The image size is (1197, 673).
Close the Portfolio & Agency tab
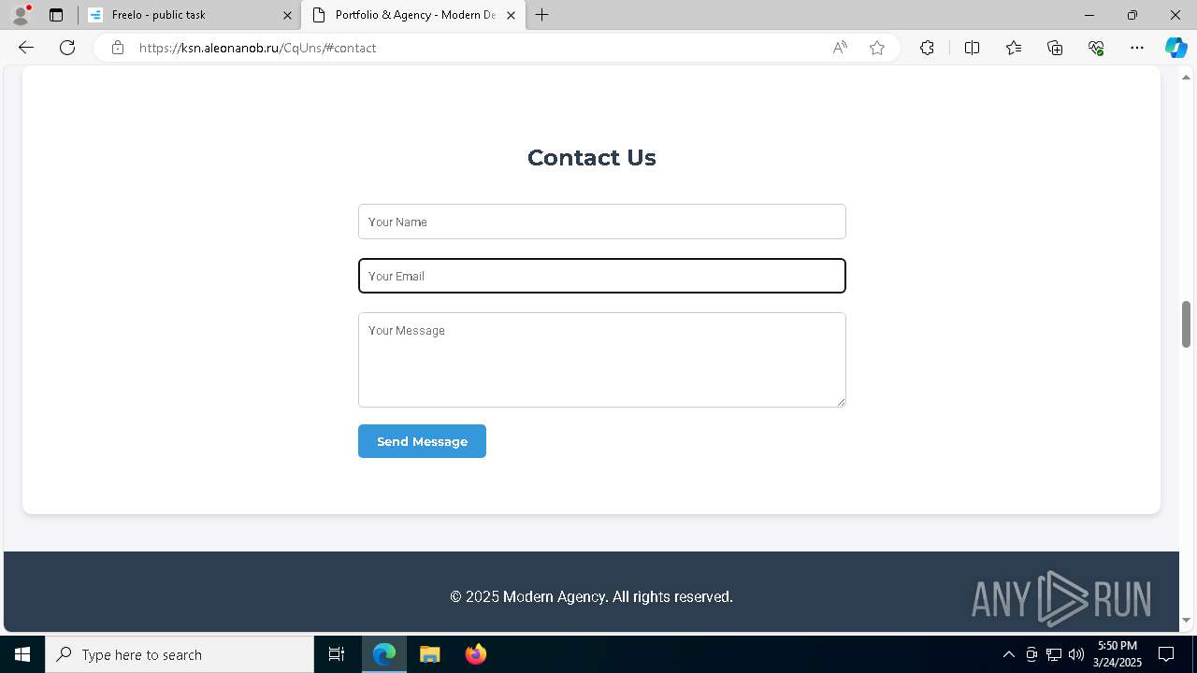[x=511, y=15]
